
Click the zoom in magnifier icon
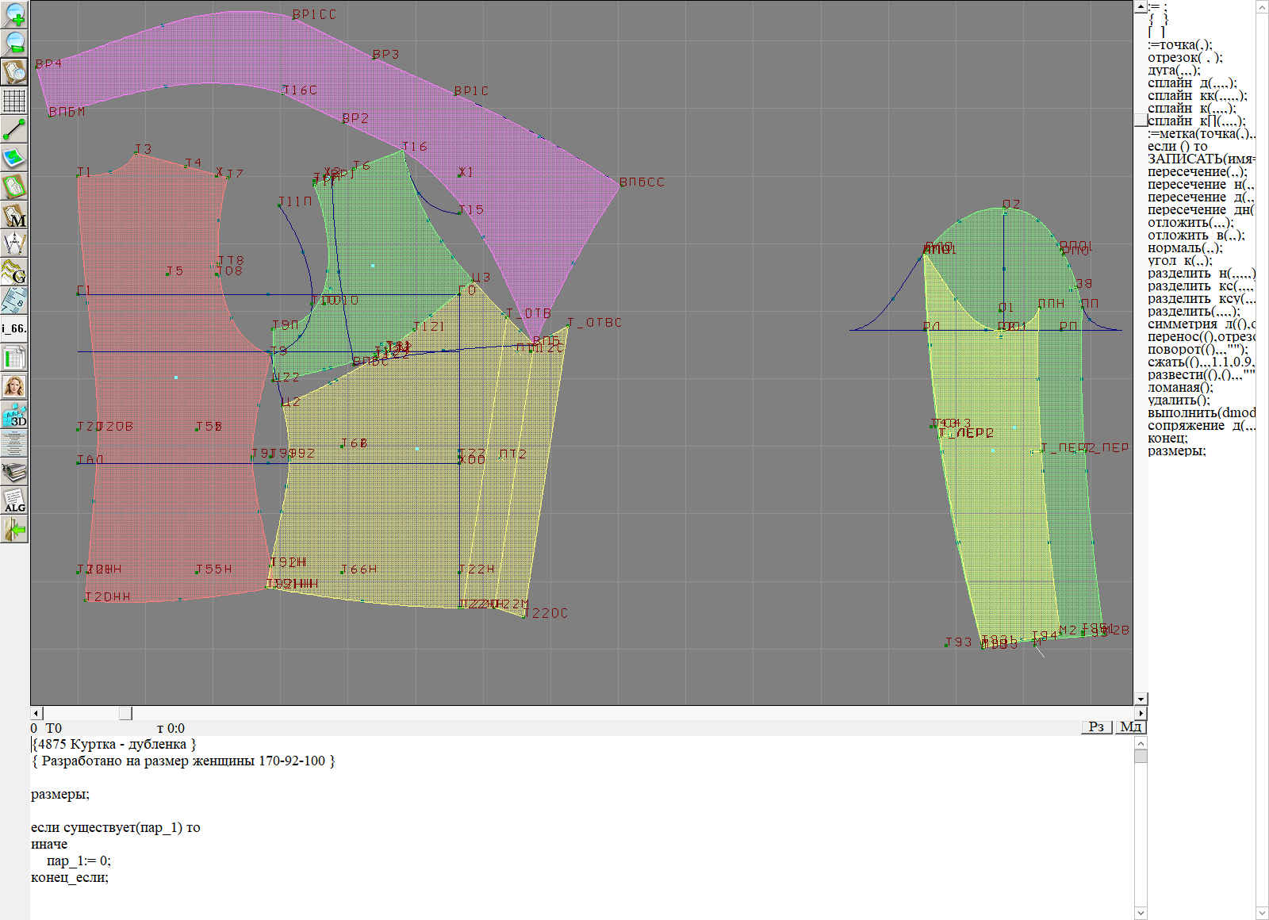click(x=14, y=15)
